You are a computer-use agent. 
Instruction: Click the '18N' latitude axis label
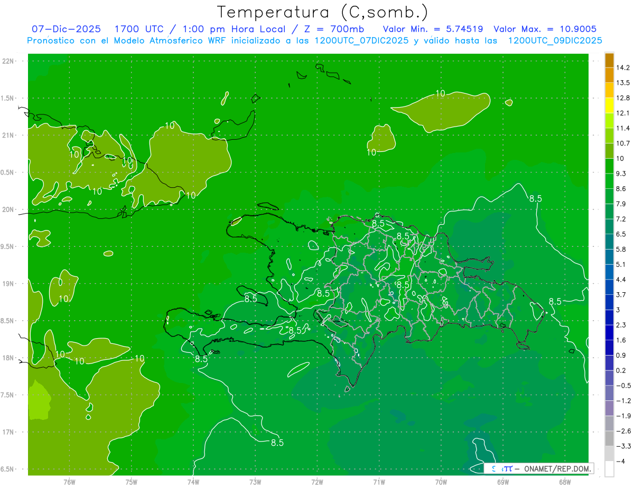pos(9,358)
